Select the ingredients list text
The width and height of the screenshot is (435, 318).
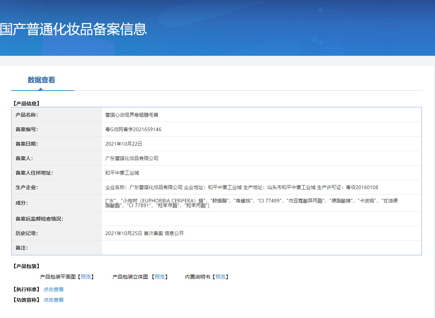click(252, 203)
